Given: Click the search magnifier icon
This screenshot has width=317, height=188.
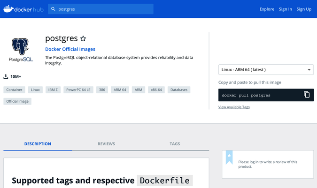Looking at the screenshot, I should (53, 9).
